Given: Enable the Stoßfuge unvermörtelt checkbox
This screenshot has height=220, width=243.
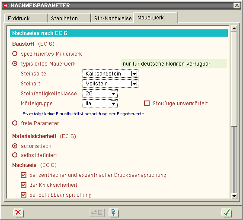Looking at the screenshot, I should [147, 103].
